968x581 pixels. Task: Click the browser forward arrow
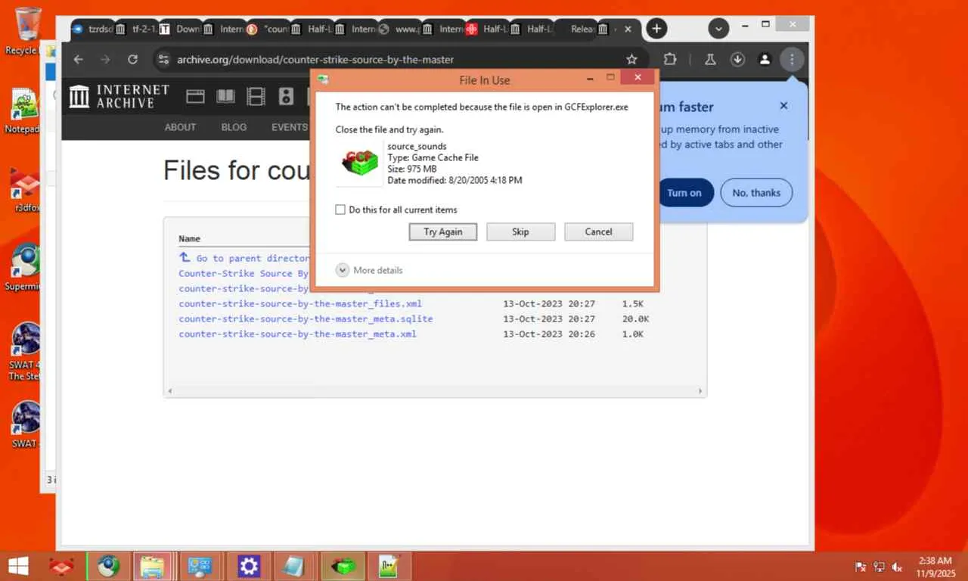pos(105,59)
